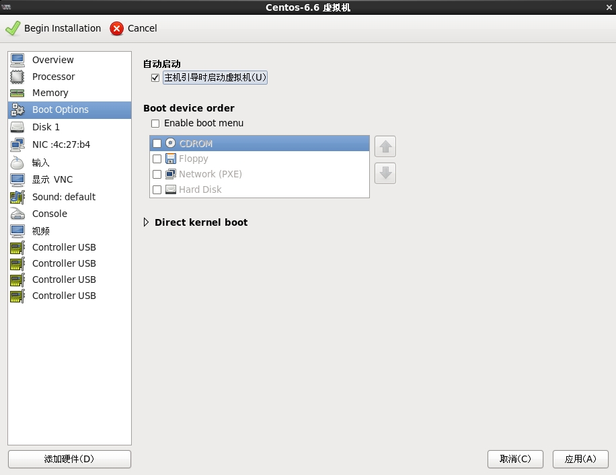
Task: Select the Processor chip icon
Action: 17,77
